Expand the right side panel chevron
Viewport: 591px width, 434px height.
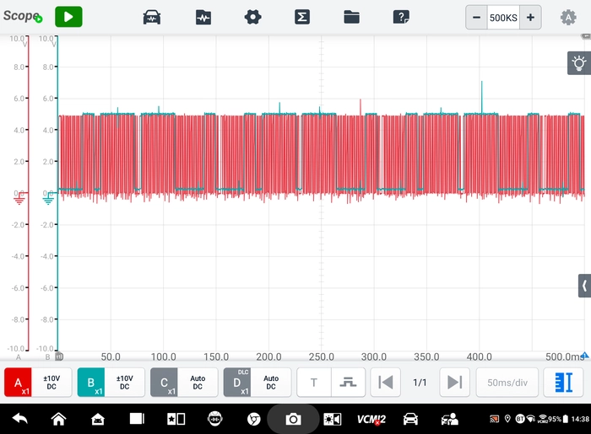tap(584, 286)
